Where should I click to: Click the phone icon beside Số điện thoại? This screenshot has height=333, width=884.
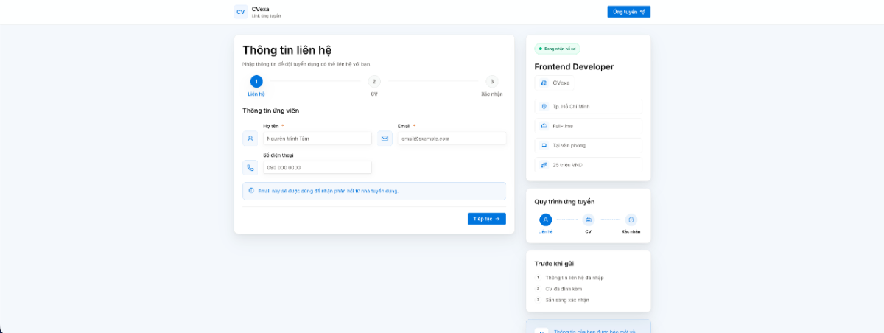point(250,167)
